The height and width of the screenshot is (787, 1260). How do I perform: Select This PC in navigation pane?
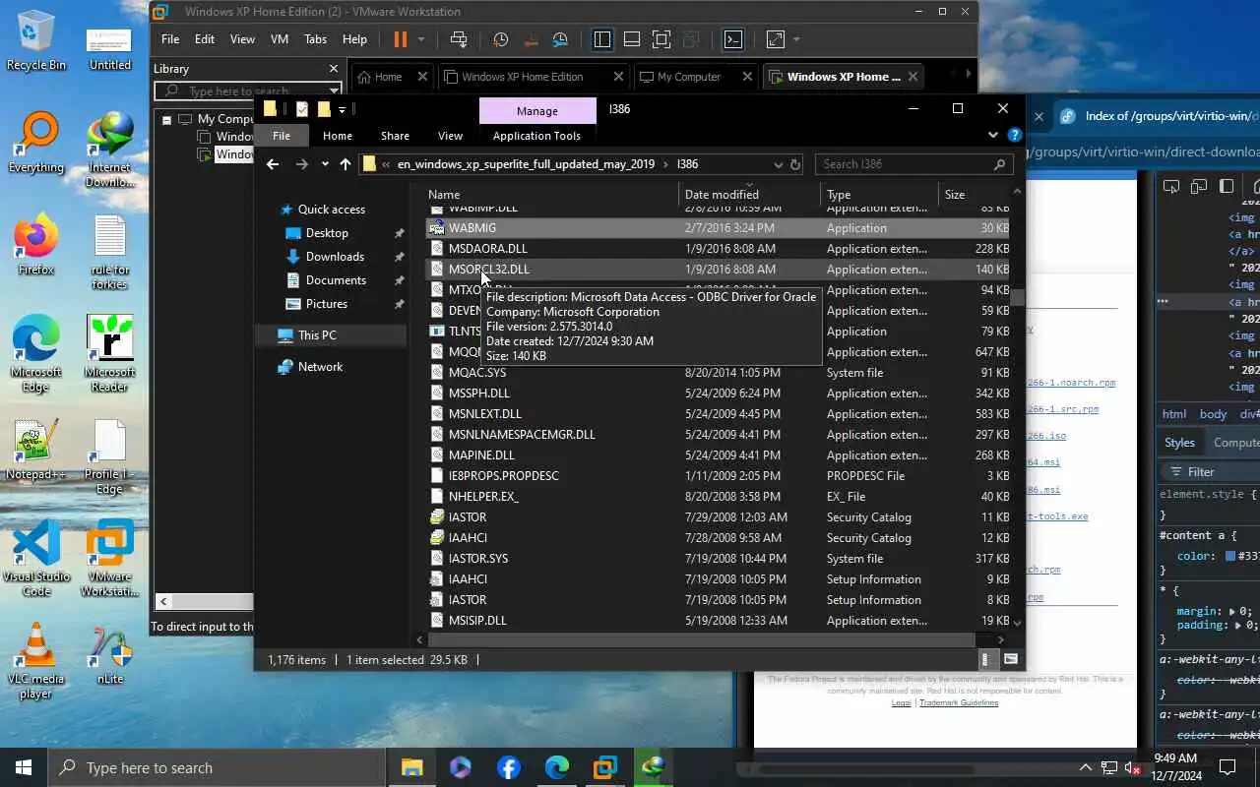coord(317,335)
